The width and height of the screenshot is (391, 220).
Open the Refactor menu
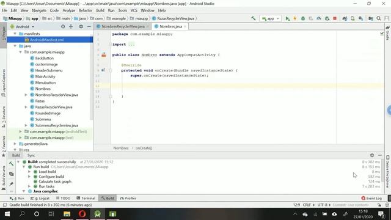click(86, 10)
